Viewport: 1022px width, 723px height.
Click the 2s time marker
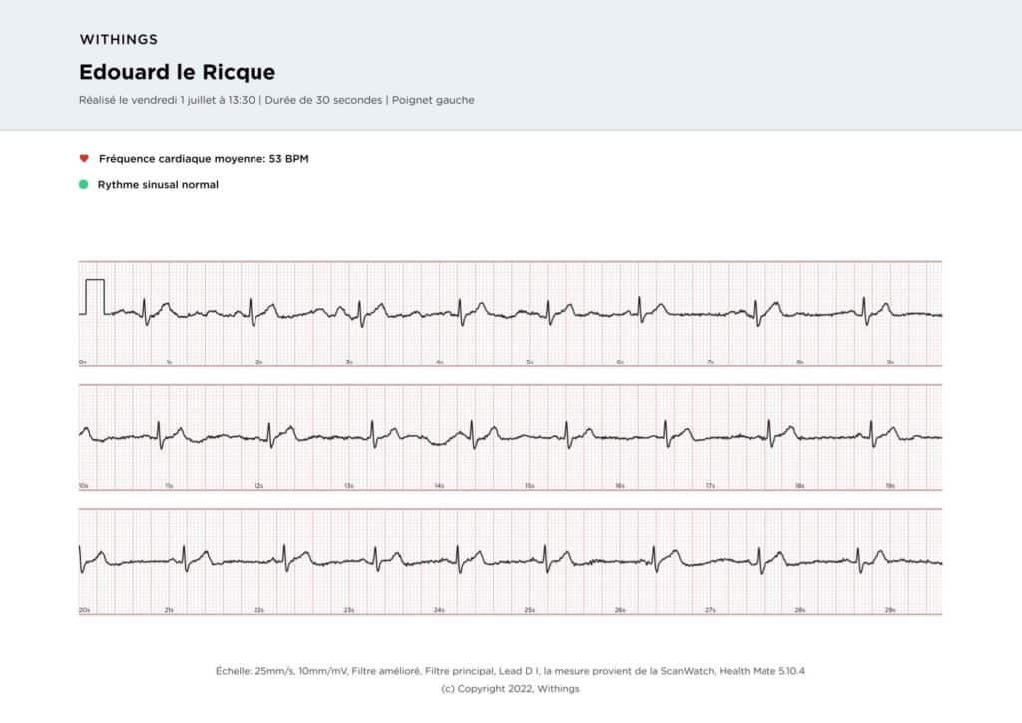(x=258, y=361)
